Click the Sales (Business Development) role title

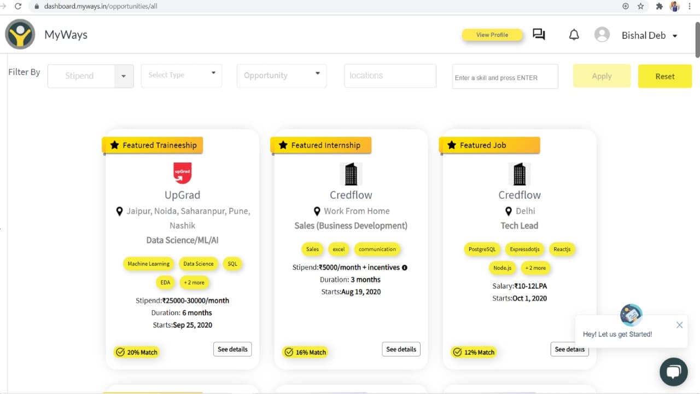tap(351, 225)
